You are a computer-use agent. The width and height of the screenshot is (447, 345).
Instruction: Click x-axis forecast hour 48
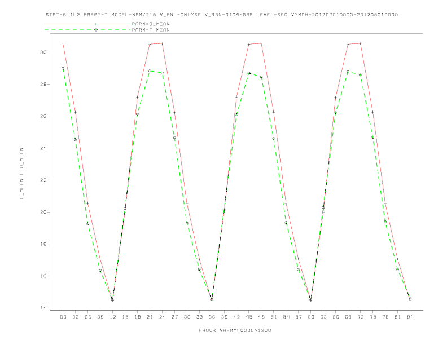(x=261, y=317)
